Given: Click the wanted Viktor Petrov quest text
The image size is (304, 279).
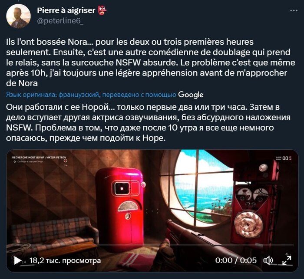Looking at the screenshot, I should (39, 158).
